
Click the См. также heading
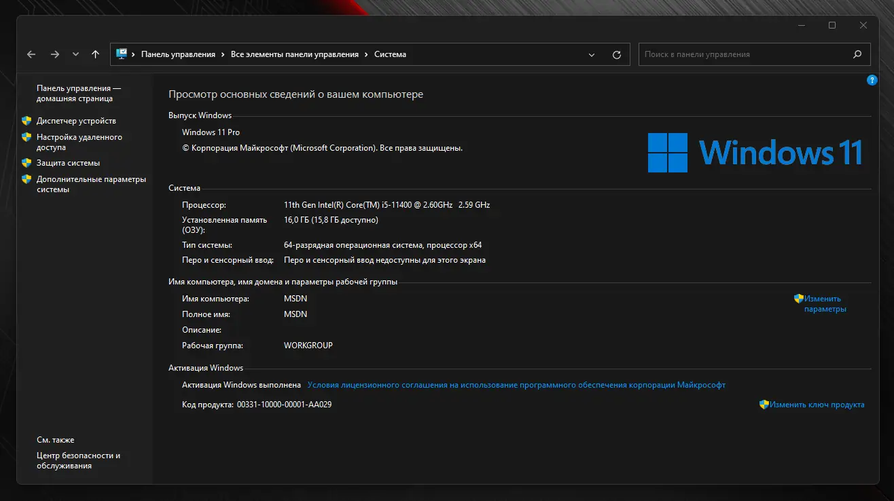56,440
